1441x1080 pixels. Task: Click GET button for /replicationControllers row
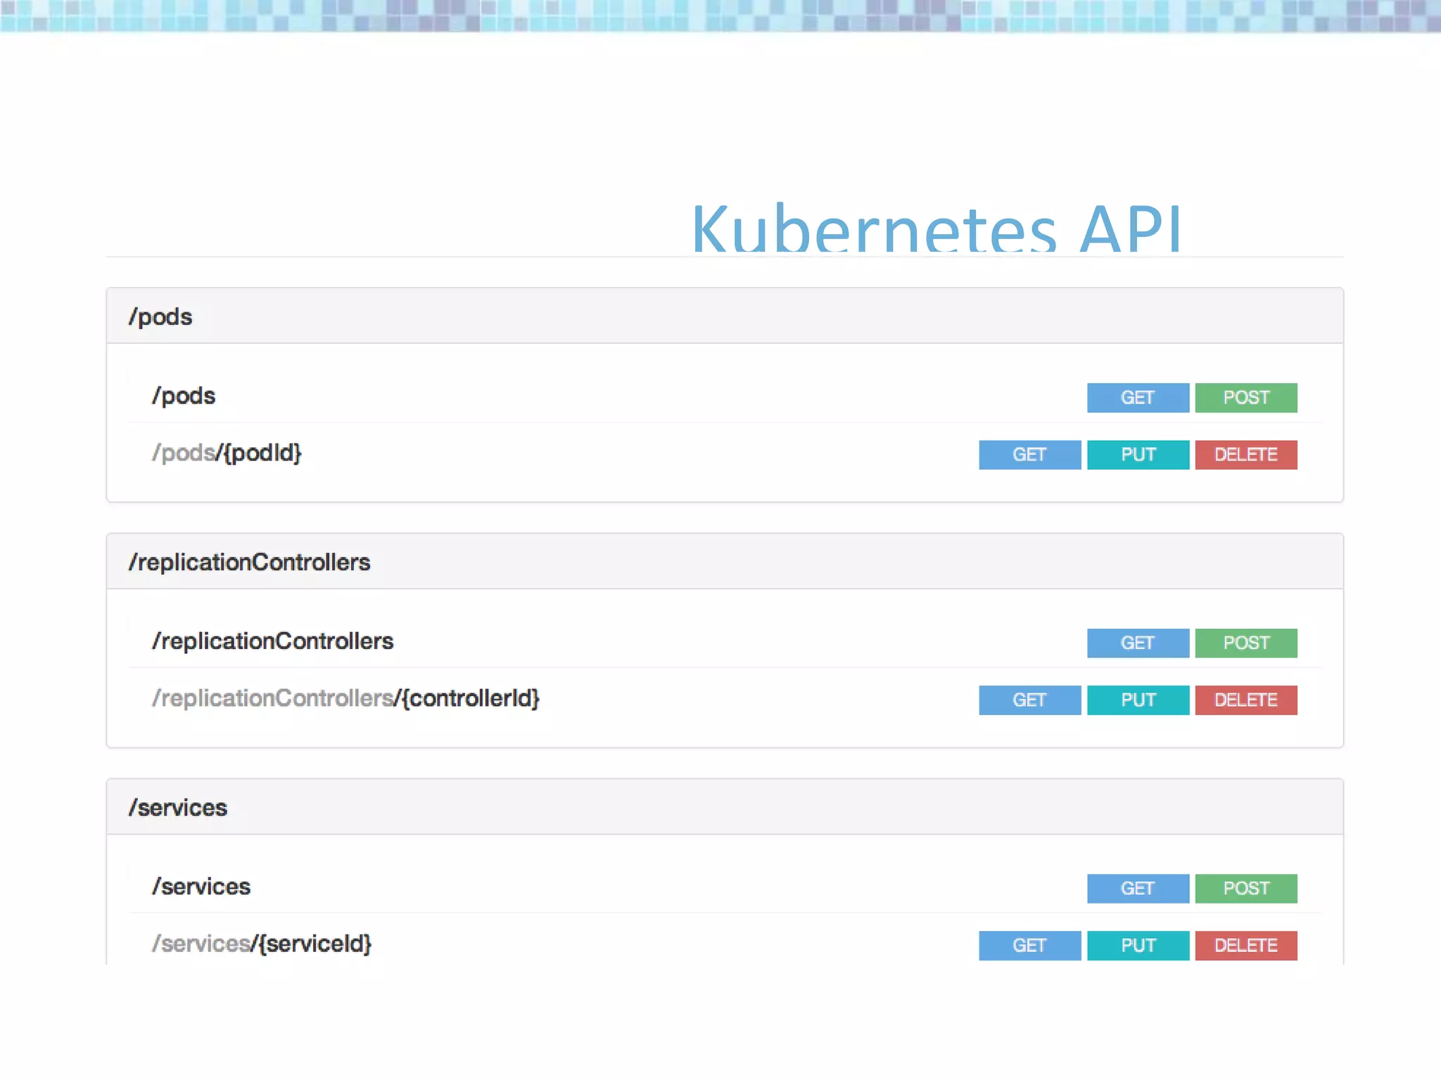(1138, 643)
